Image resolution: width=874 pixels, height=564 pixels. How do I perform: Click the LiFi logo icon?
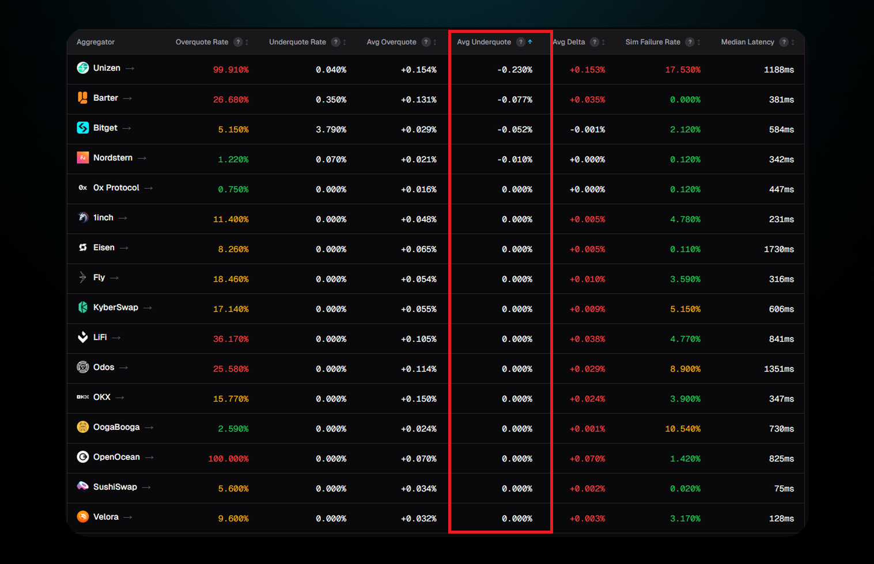click(x=83, y=337)
